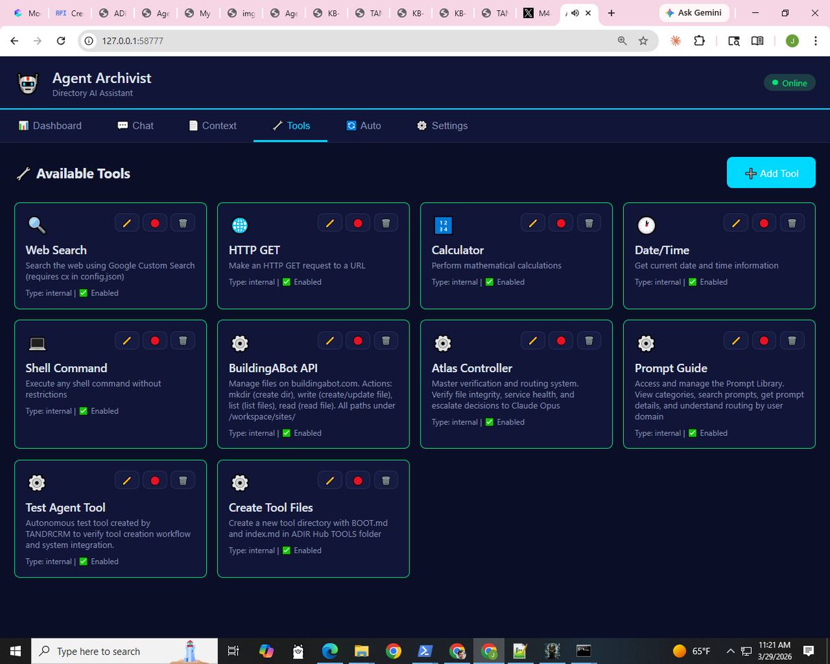Toggle the Date/Time tool red button
Screen dimensions: 830x664
pos(764,223)
